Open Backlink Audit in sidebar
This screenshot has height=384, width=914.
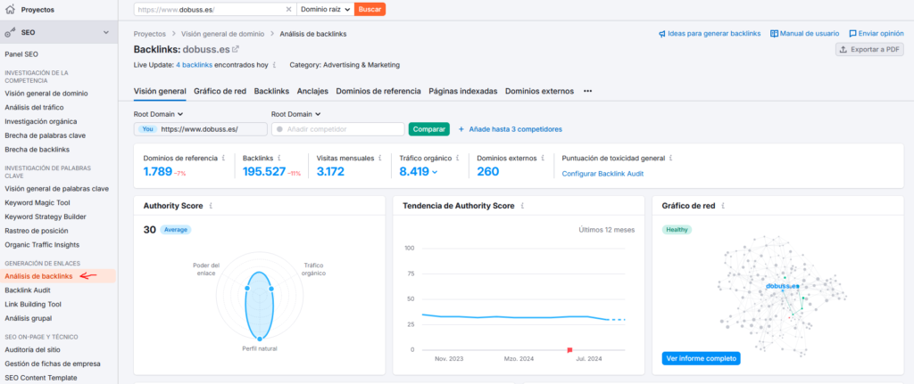28,290
